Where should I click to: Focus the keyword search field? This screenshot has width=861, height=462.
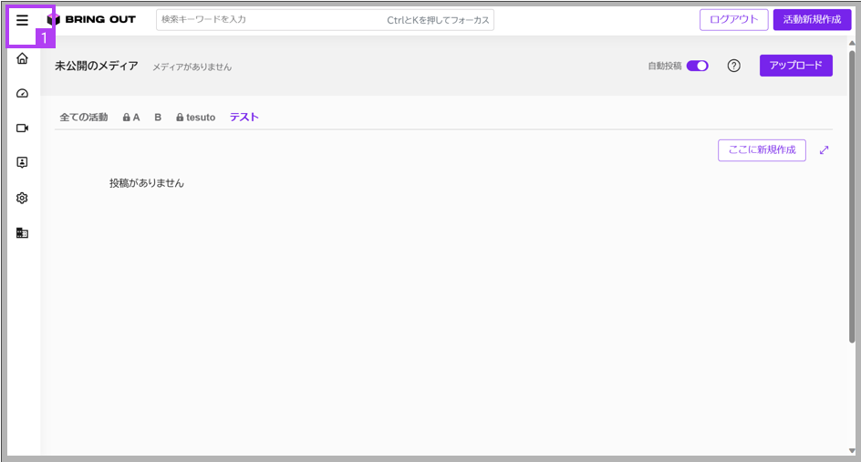[325, 20]
